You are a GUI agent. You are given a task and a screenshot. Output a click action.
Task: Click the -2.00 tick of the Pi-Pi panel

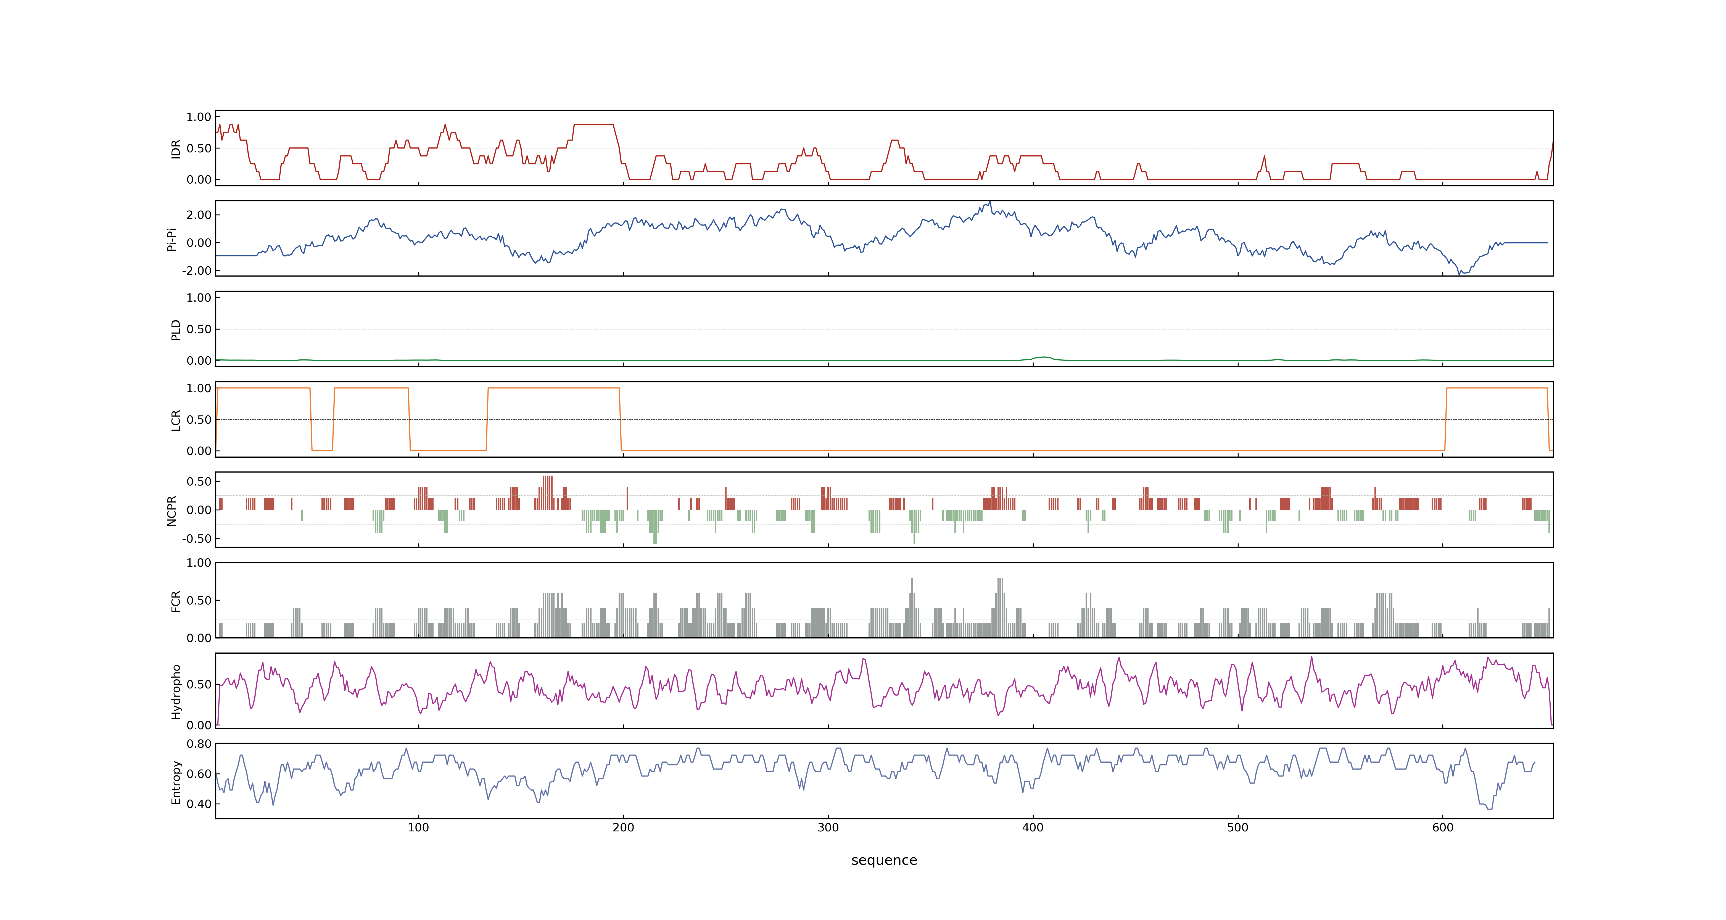tap(196, 271)
